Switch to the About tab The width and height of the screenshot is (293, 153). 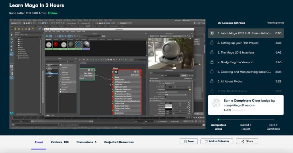39,142
